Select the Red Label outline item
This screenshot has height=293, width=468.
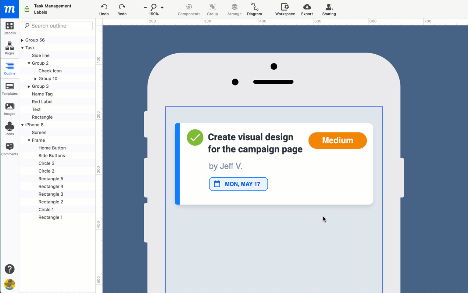(x=42, y=102)
